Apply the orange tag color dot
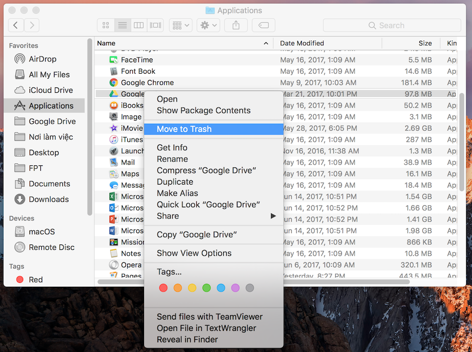This screenshot has width=472, height=352. pos(177,288)
